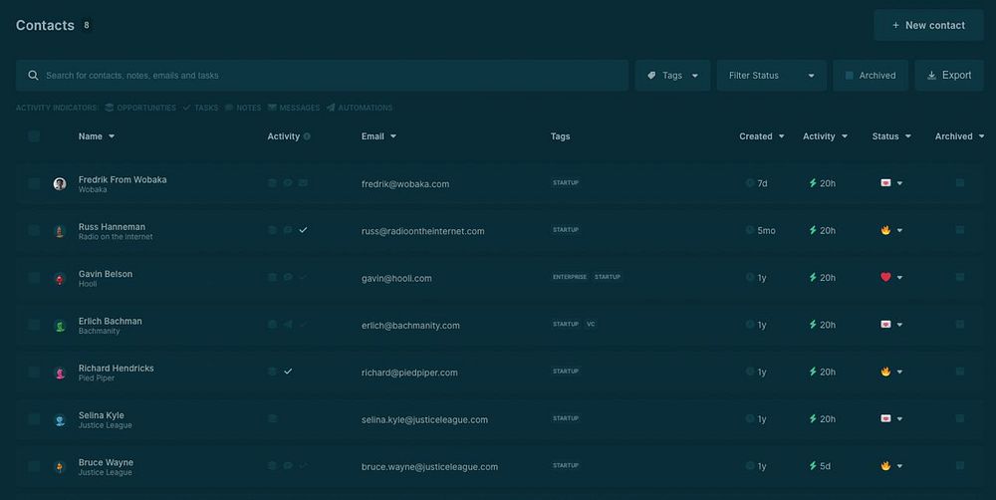The width and height of the screenshot is (996, 500).
Task: Sort by the Name column header
Action: click(97, 136)
